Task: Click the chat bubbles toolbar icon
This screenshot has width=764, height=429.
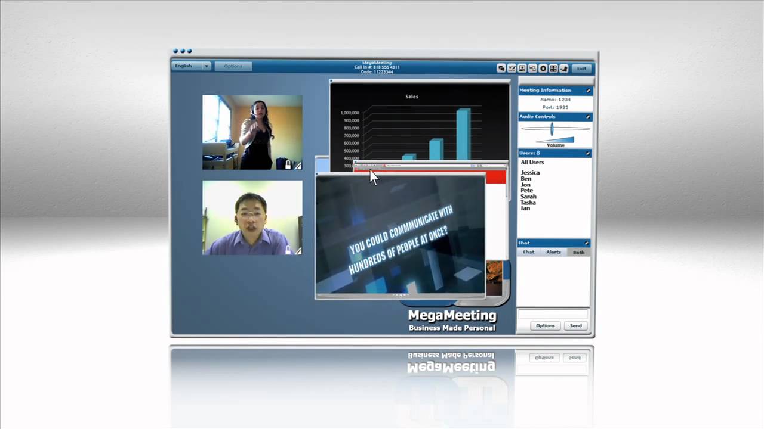Action: click(501, 69)
